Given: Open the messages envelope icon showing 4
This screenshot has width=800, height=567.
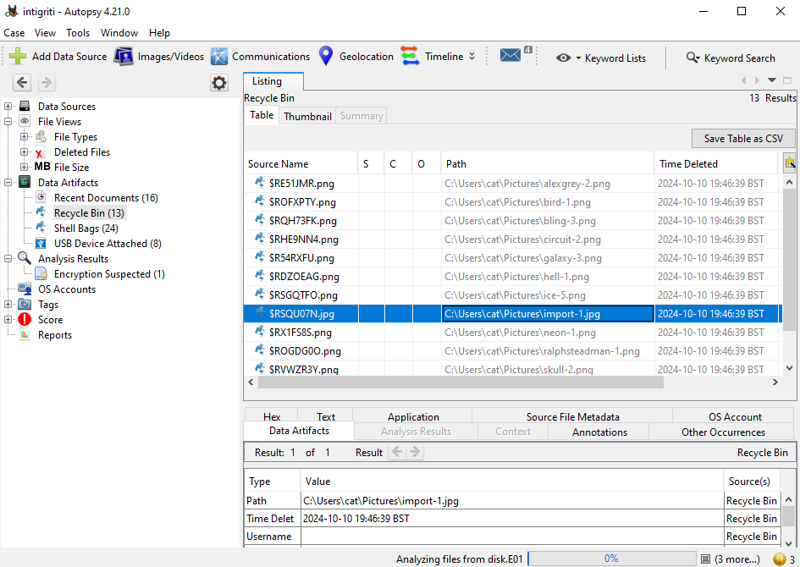Looking at the screenshot, I should (x=511, y=54).
